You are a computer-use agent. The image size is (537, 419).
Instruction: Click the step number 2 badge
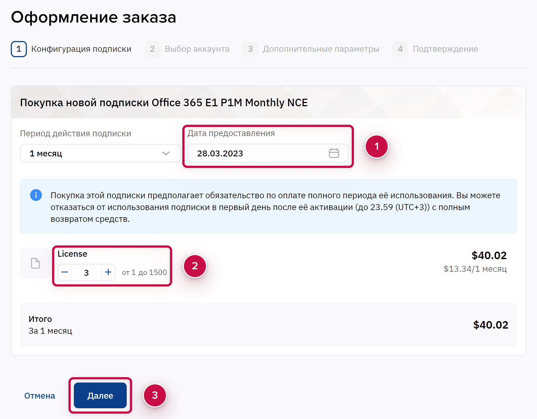click(152, 49)
